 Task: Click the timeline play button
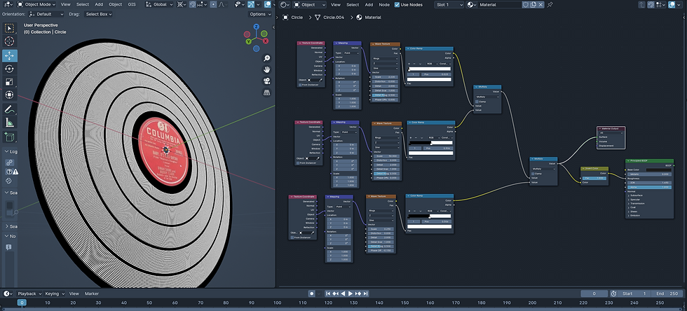(350, 293)
